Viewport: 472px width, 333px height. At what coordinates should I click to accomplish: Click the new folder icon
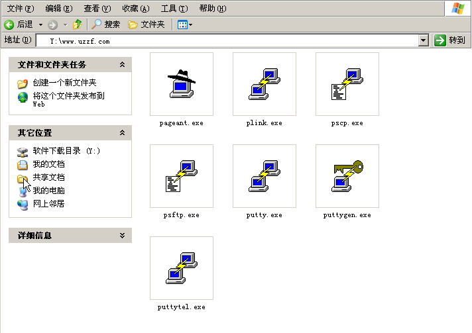23,83
